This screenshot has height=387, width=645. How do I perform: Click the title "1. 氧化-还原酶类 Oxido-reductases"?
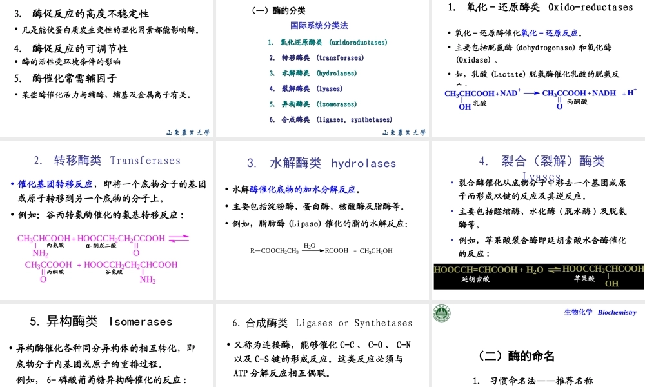pos(540,7)
